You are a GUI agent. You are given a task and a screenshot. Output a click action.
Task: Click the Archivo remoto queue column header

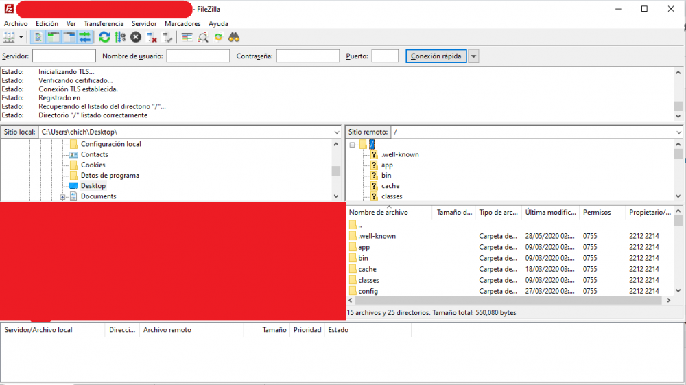coord(191,330)
